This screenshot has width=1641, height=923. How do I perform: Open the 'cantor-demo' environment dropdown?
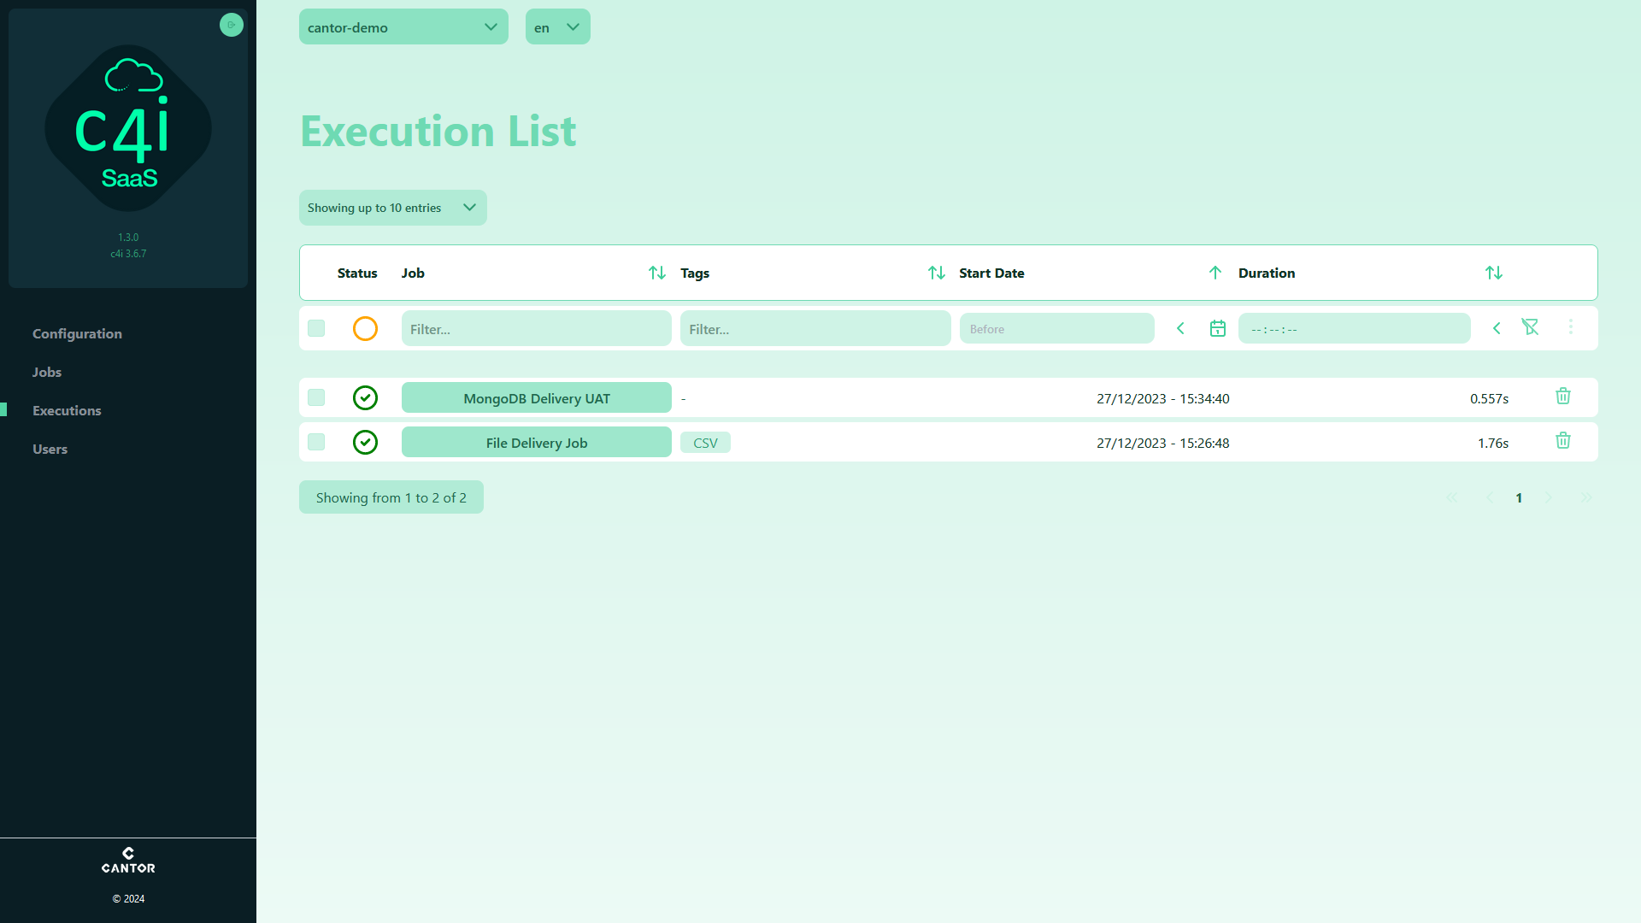[x=403, y=27]
